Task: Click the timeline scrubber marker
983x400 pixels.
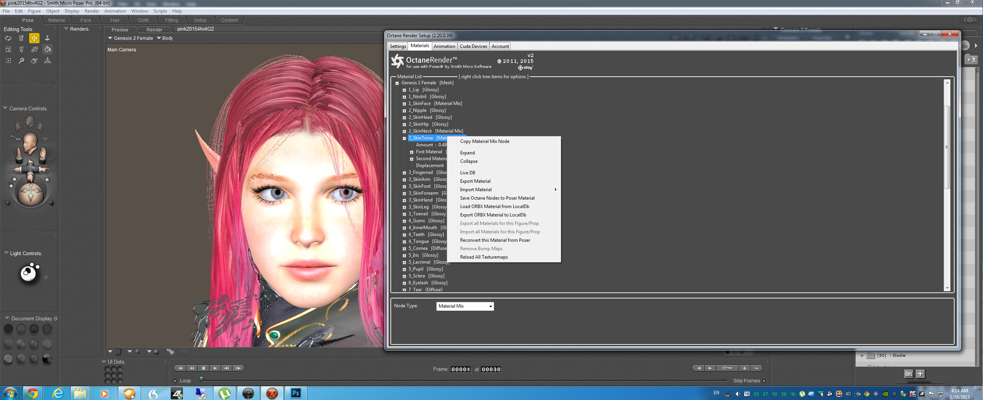Action: pos(201,379)
